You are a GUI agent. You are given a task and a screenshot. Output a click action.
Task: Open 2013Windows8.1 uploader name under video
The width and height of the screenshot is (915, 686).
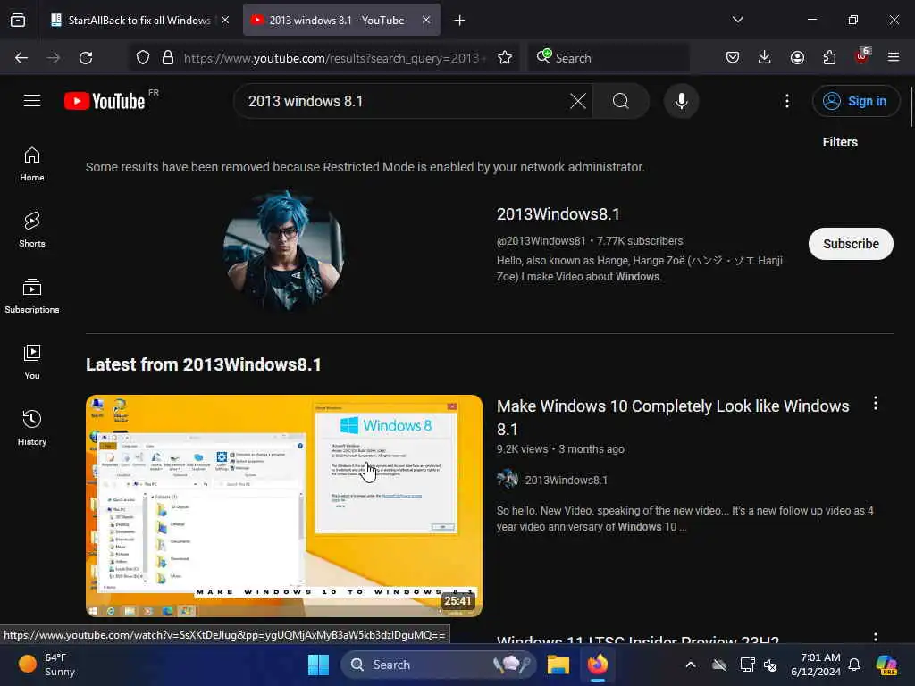[566, 480]
